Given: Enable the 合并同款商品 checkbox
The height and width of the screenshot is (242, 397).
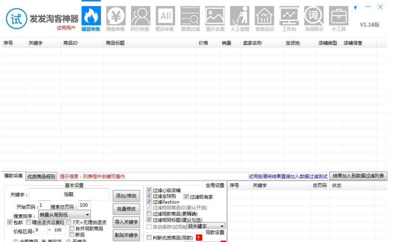Looking at the screenshot, I should [71, 228].
